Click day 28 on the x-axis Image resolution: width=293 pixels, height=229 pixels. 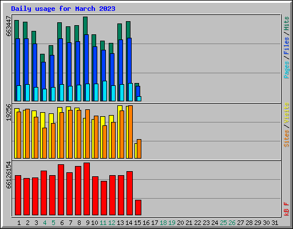click(249, 223)
